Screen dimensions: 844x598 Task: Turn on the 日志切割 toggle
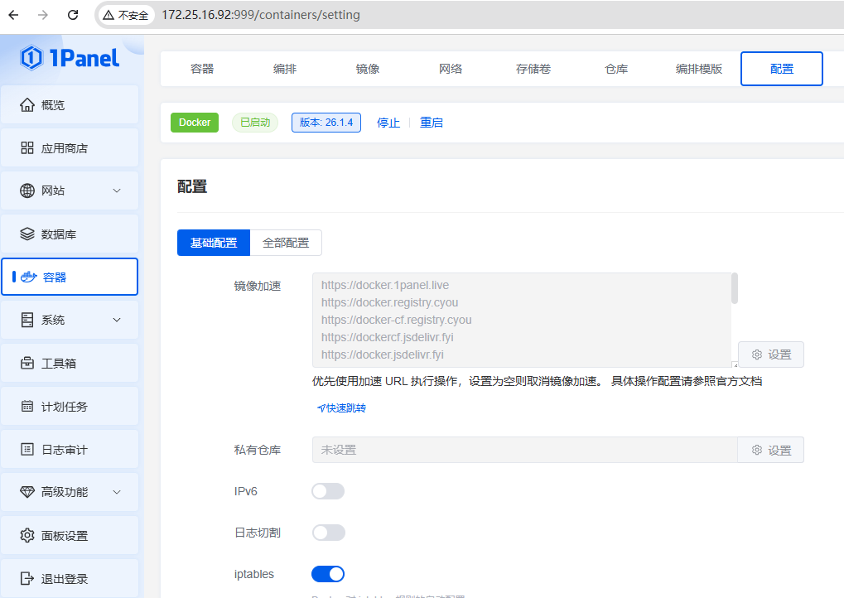(x=327, y=533)
